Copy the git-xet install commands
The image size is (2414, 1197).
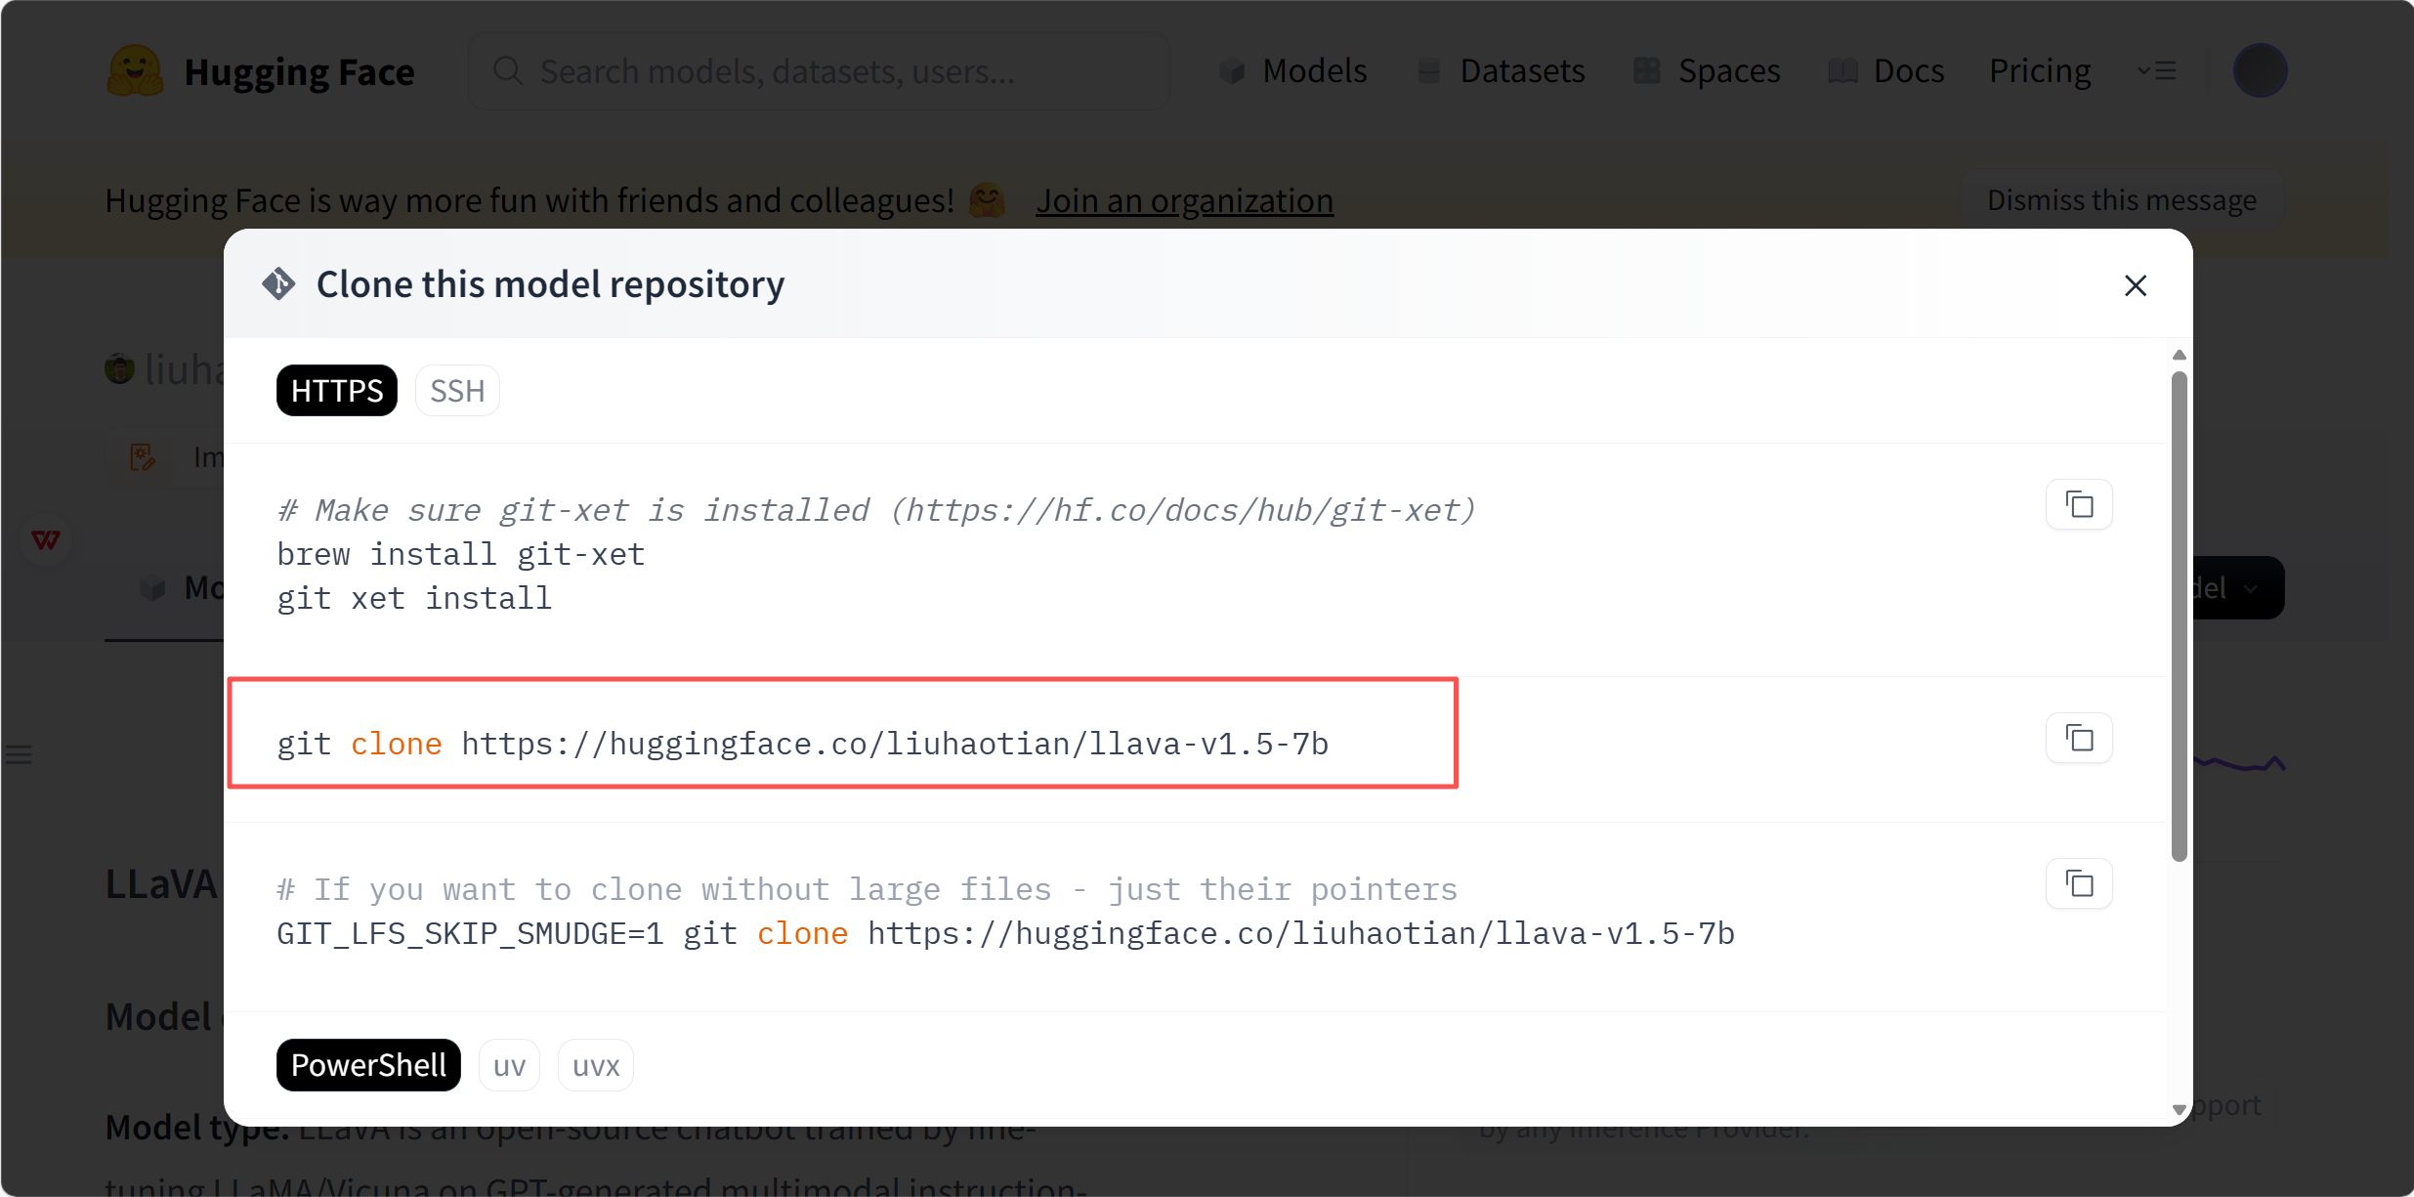(2079, 505)
